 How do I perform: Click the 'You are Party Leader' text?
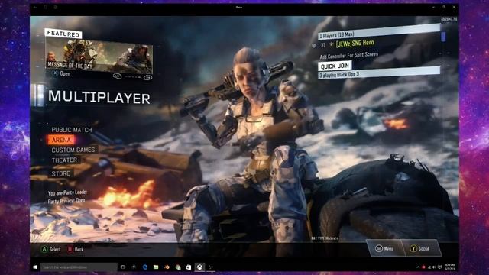pyautogui.click(x=68, y=193)
